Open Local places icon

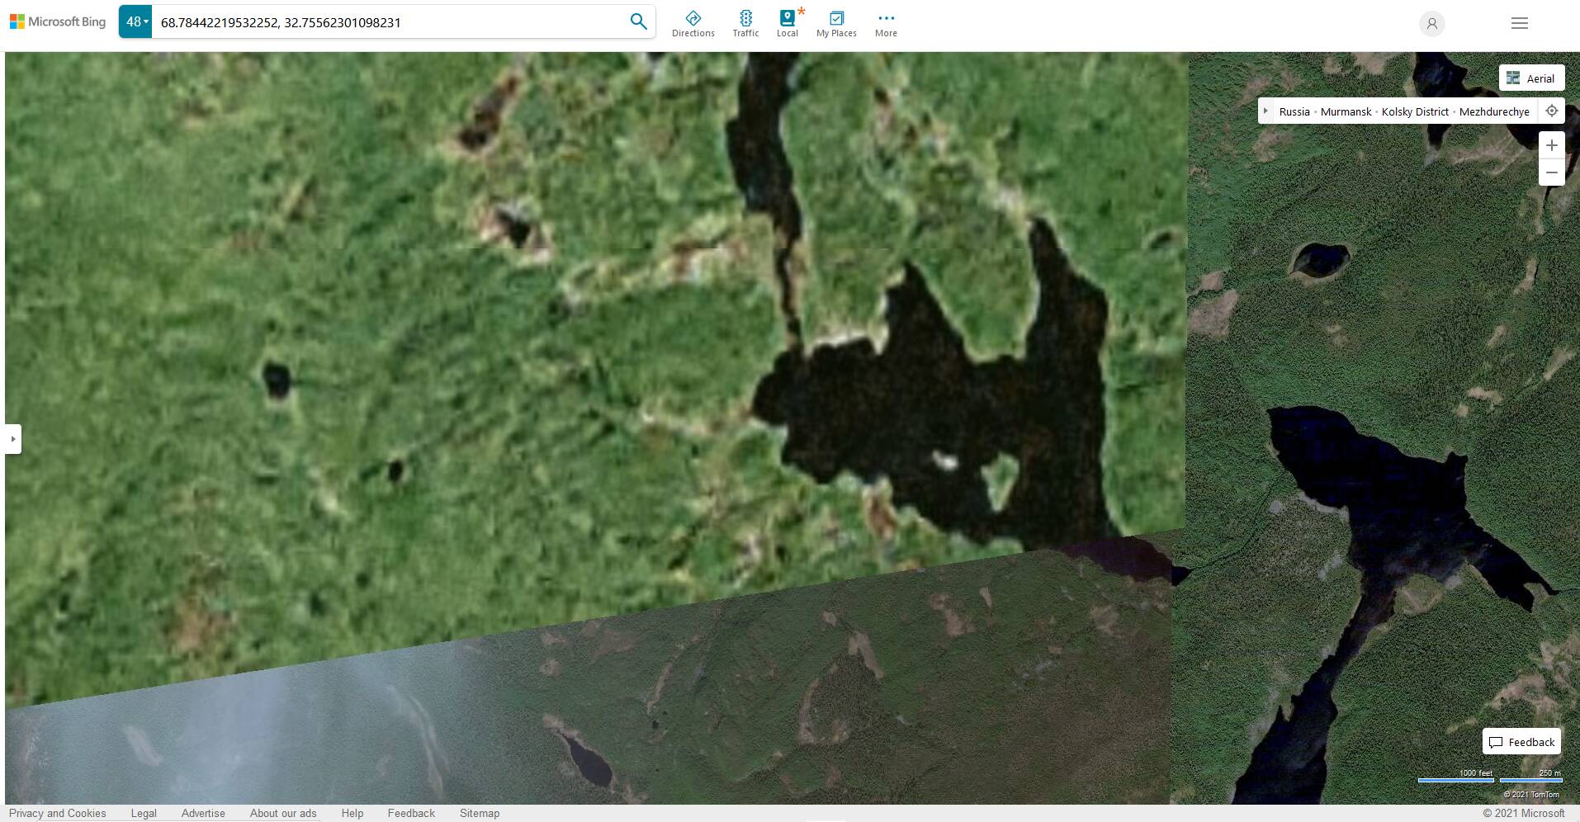[788, 23]
